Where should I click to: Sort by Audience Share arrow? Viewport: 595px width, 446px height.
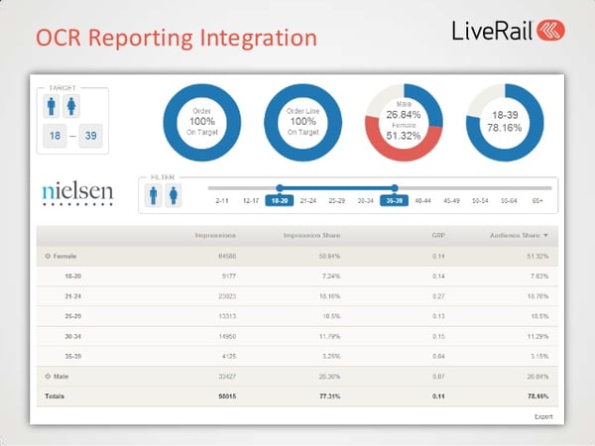pyautogui.click(x=545, y=236)
